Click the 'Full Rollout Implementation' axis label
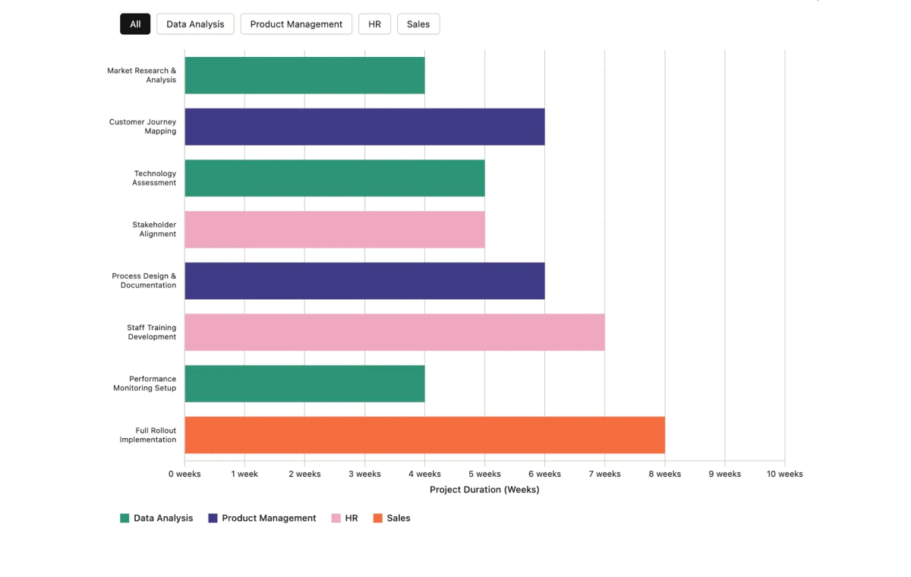Screen dimensions: 911x577 point(148,435)
